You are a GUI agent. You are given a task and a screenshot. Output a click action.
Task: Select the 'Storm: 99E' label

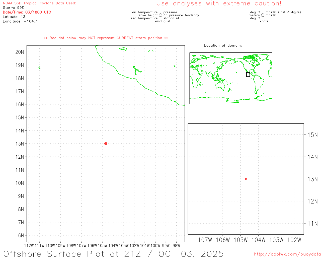point(13,8)
